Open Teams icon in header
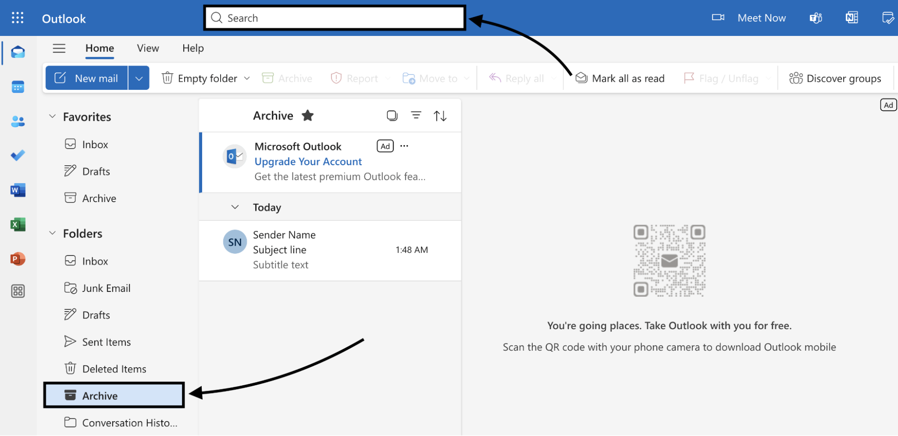This screenshot has width=898, height=436. pyautogui.click(x=816, y=18)
